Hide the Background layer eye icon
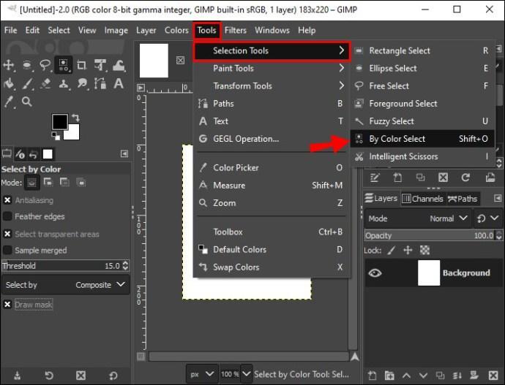The width and height of the screenshot is (505, 385). point(375,272)
